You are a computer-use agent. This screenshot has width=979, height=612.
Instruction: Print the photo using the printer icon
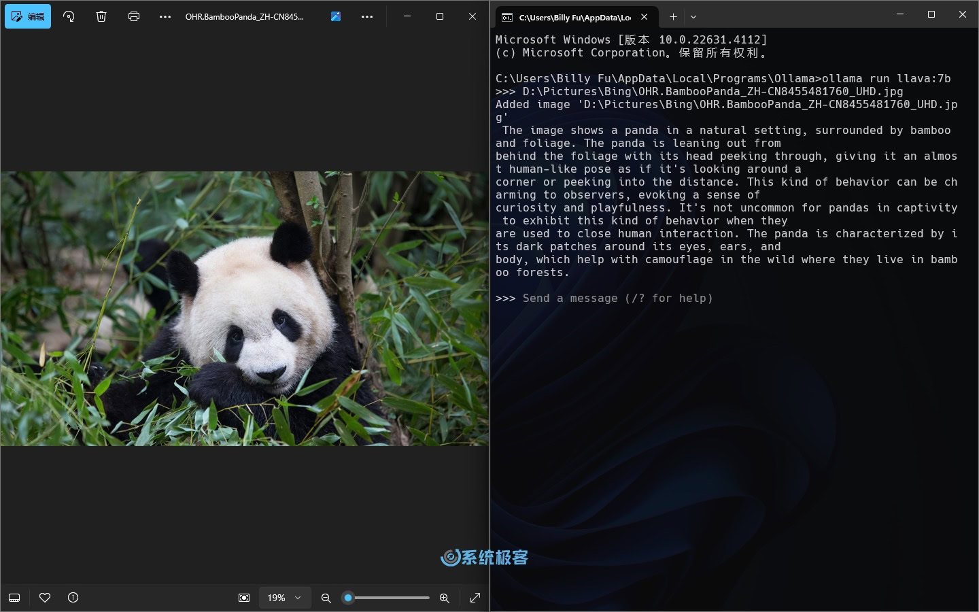pyautogui.click(x=134, y=16)
